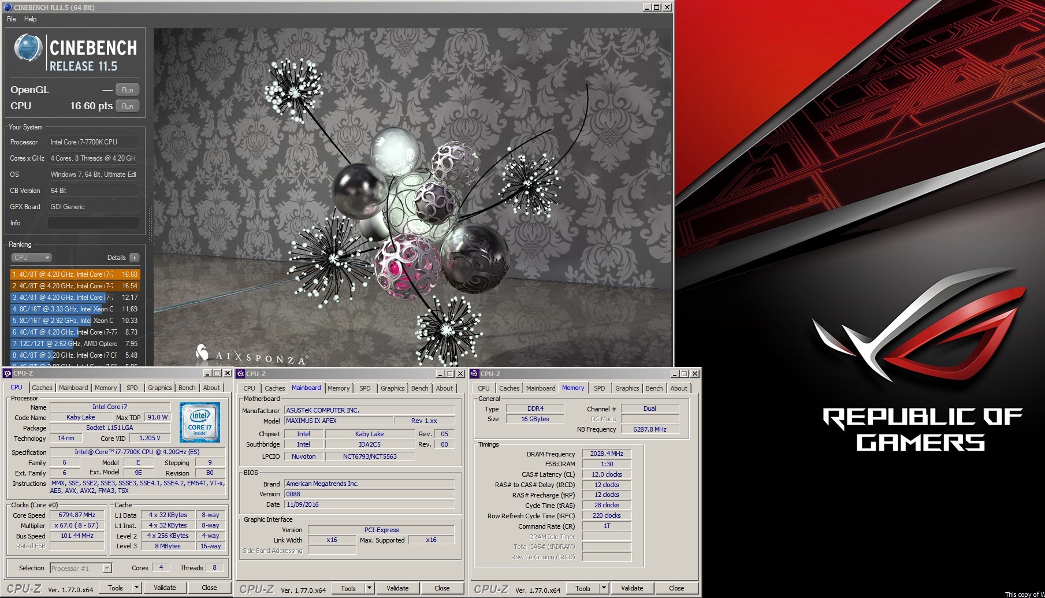Select ranking entry 1 with score 16.60
The width and height of the screenshot is (1045, 598).
pyautogui.click(x=75, y=274)
